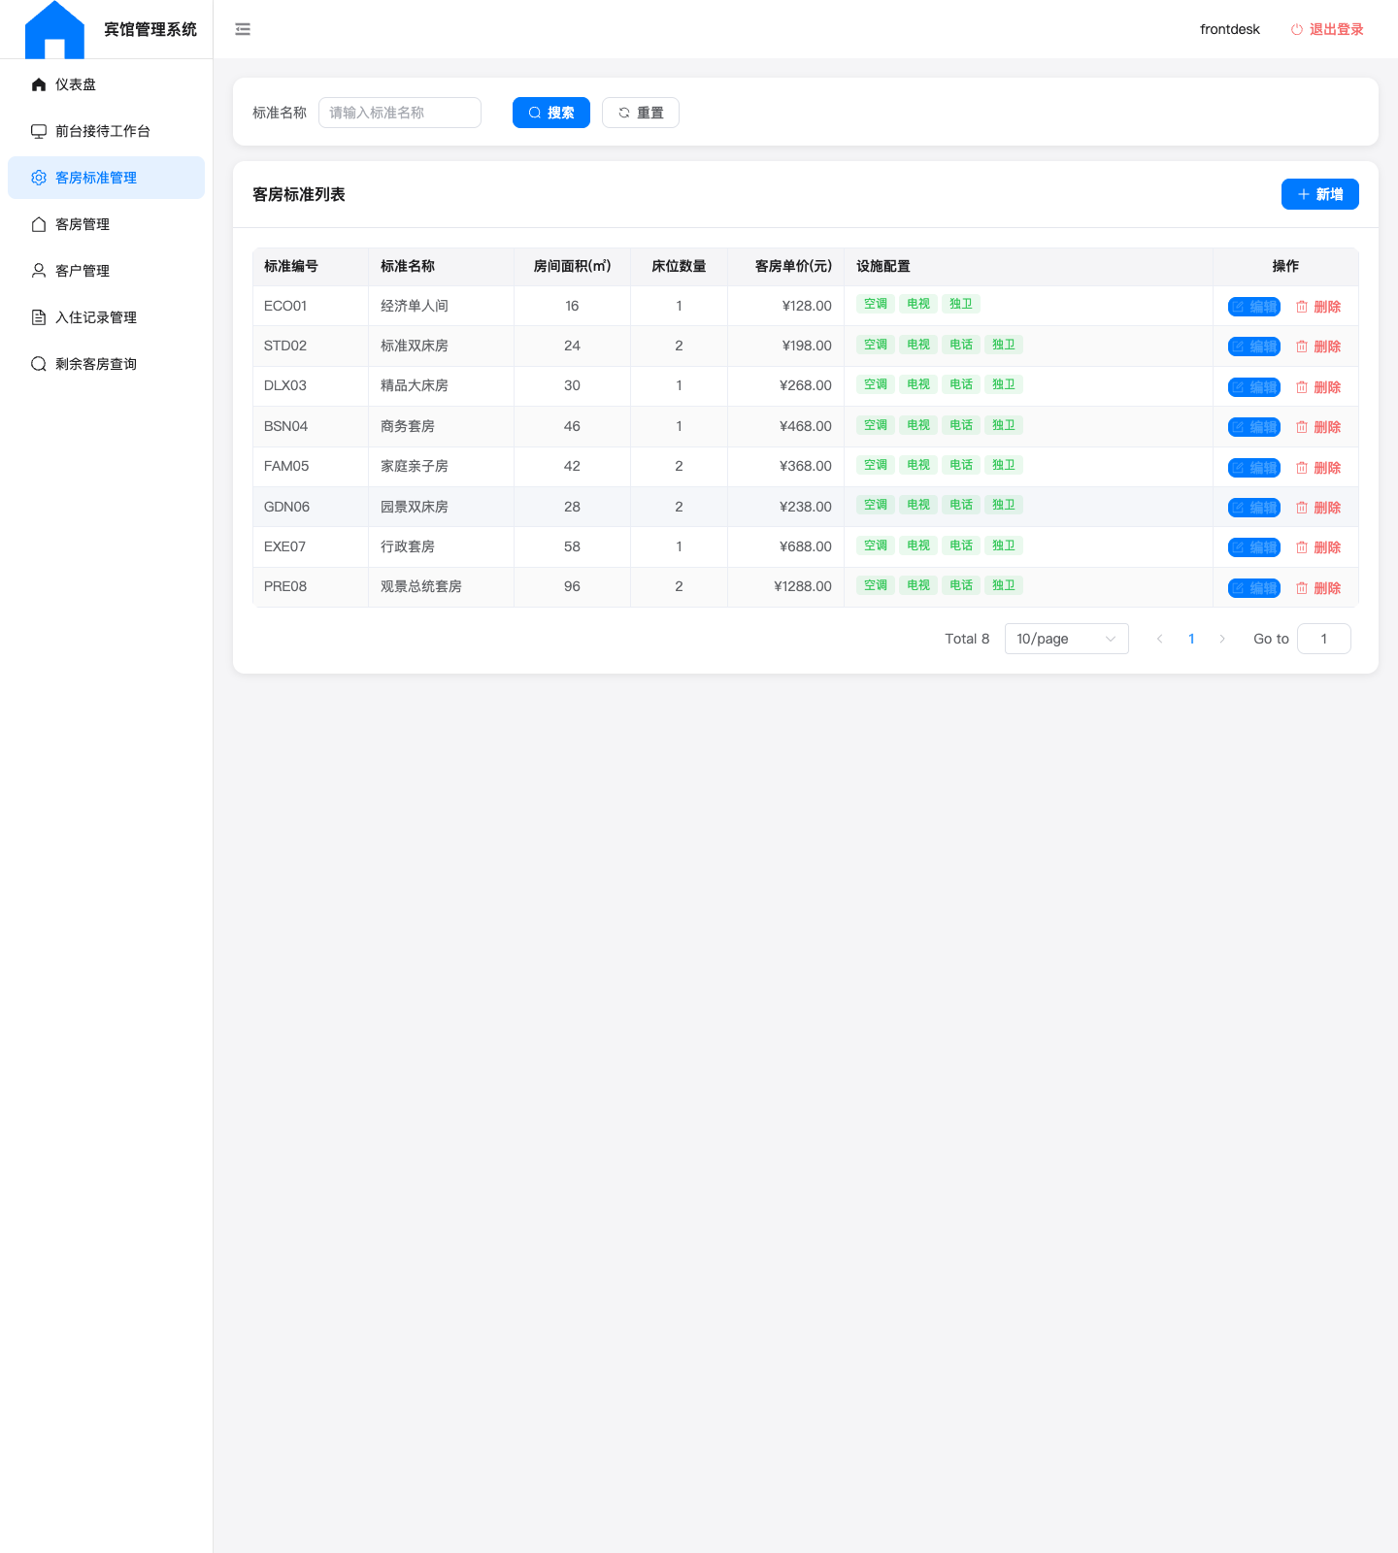Click the 空调 tag in EXE07 row
Viewport: 1398px width, 1553px height.
point(876,545)
